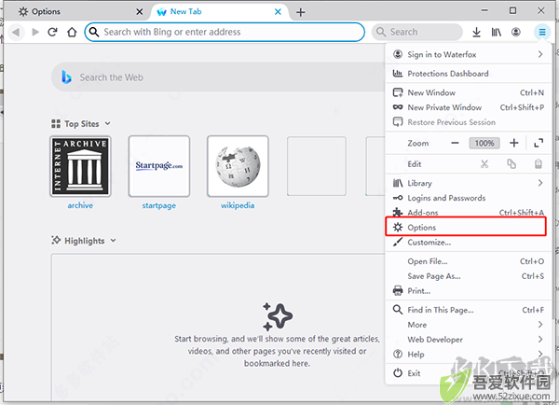Open the Help submenu
The image size is (559, 405).
[x=468, y=354]
